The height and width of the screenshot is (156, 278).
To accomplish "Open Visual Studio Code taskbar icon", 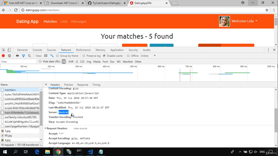I will (90, 152).
